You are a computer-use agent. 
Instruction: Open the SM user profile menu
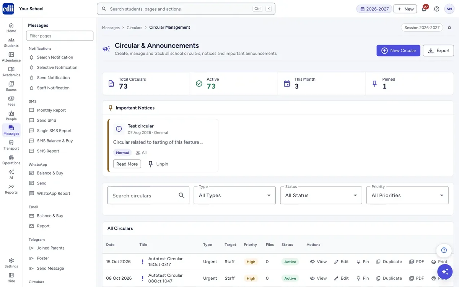click(449, 9)
